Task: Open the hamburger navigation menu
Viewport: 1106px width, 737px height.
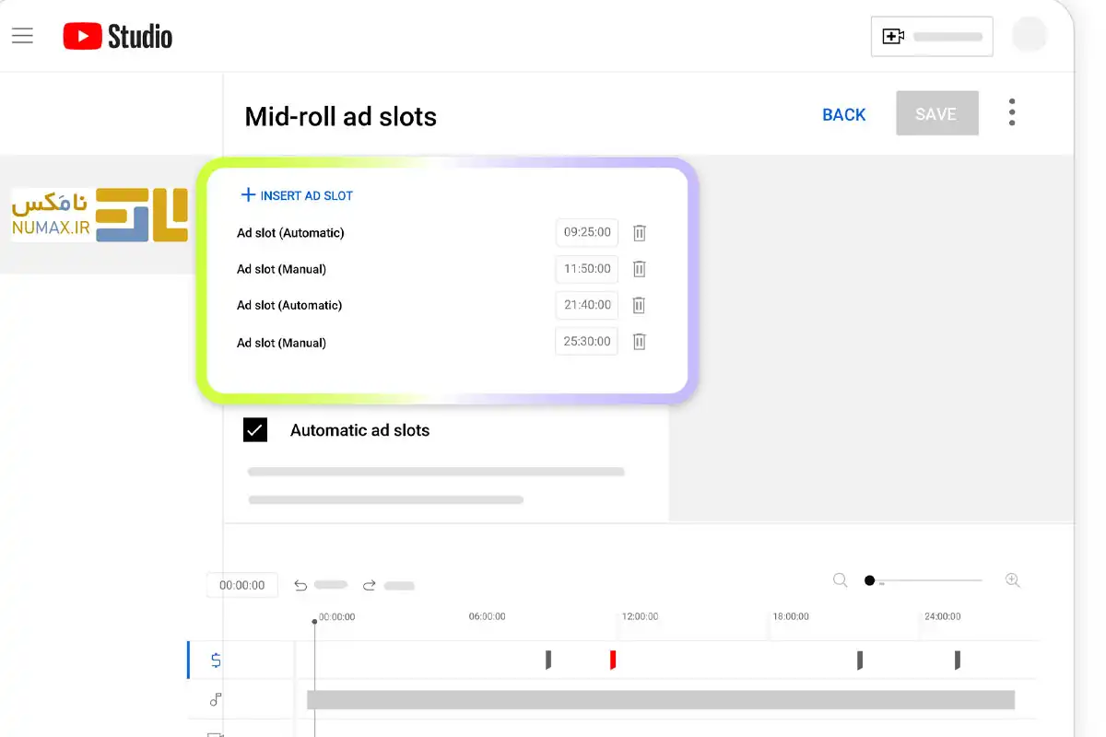Action: click(22, 36)
